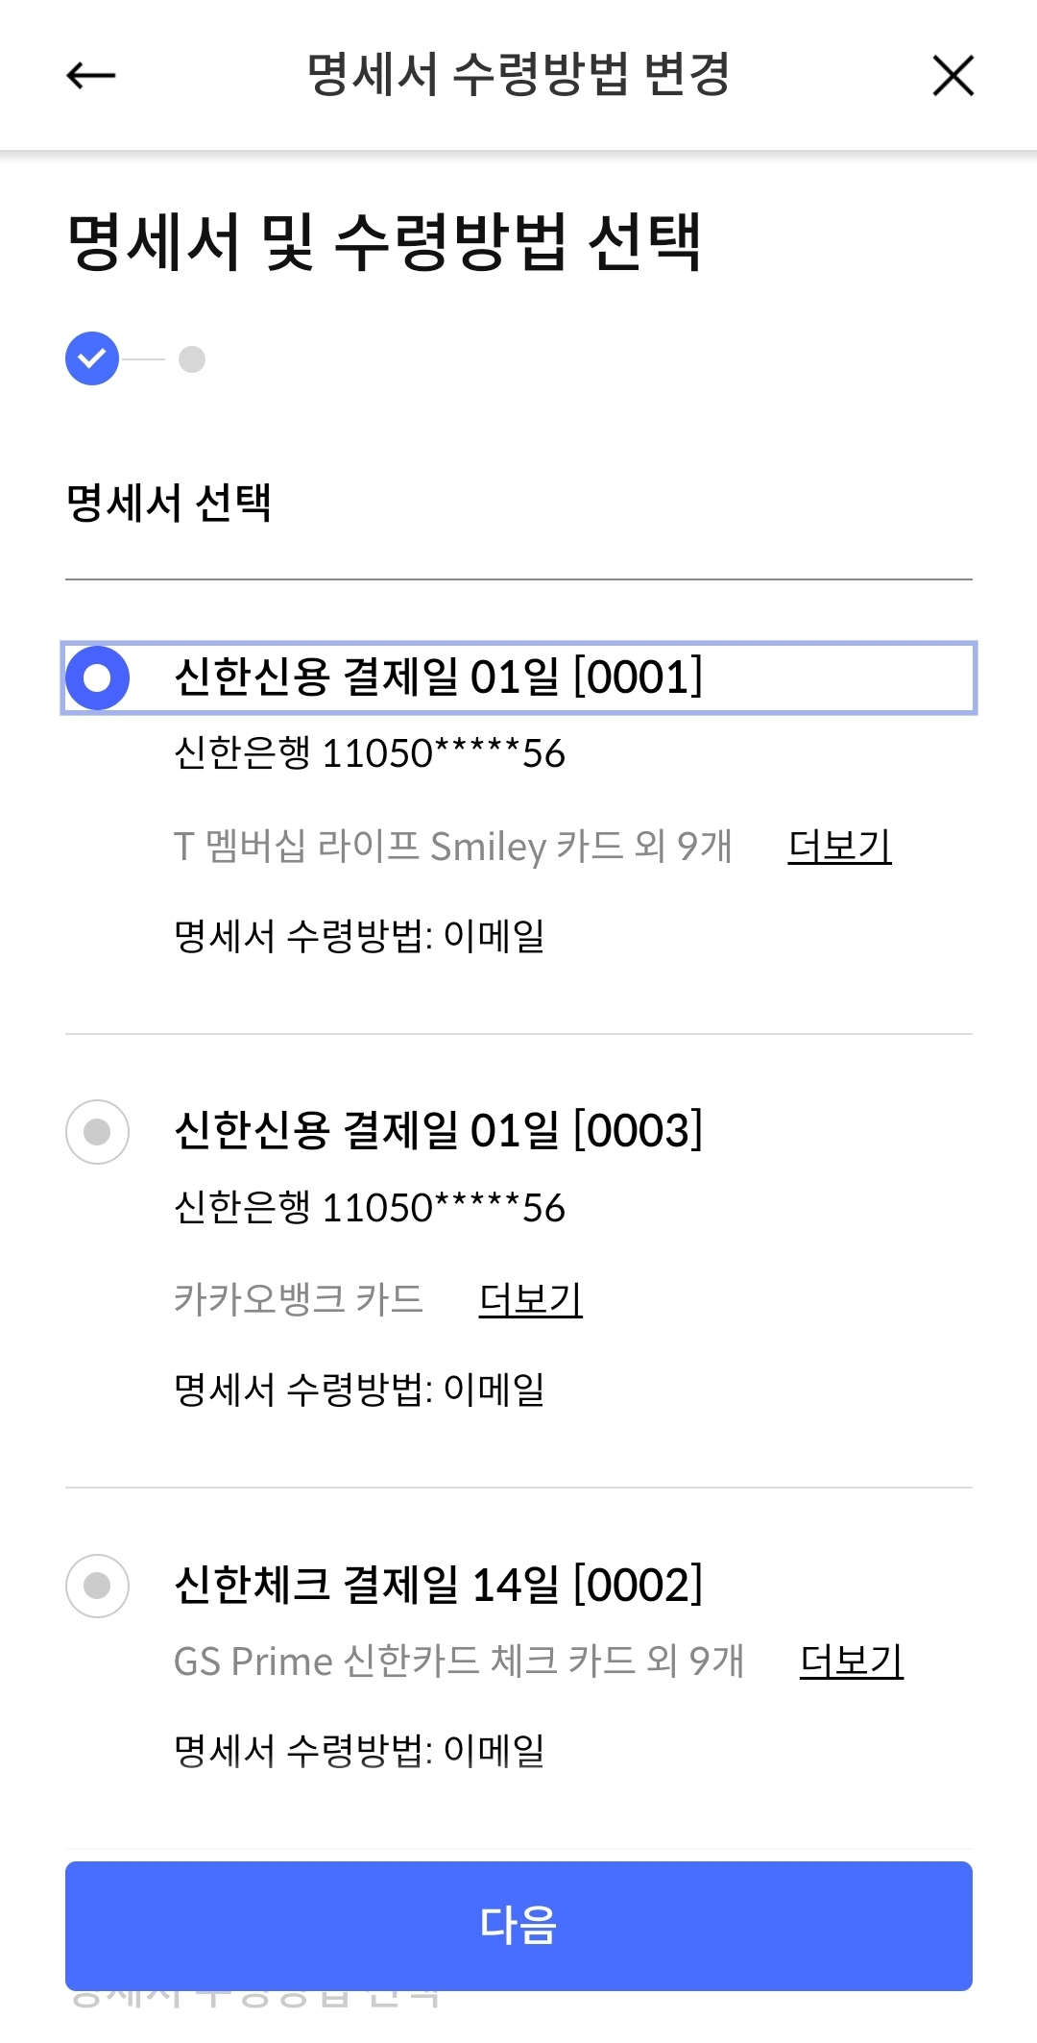The image size is (1037, 2043).
Task: Tap the 명세서 선택 section heading
Action: click(x=169, y=503)
